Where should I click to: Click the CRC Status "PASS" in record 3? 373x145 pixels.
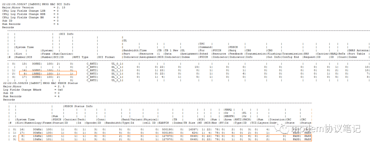[x=308, y=139]
